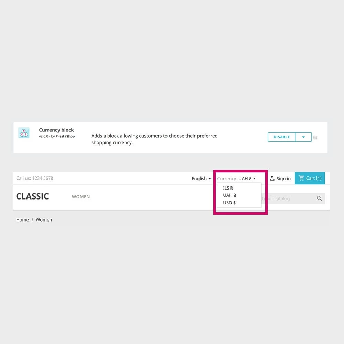Screen dimensions: 344x344
Task: Click the Currency block module icon
Action: coord(24,133)
